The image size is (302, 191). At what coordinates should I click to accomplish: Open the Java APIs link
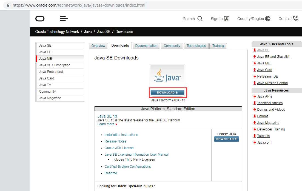point(264,96)
